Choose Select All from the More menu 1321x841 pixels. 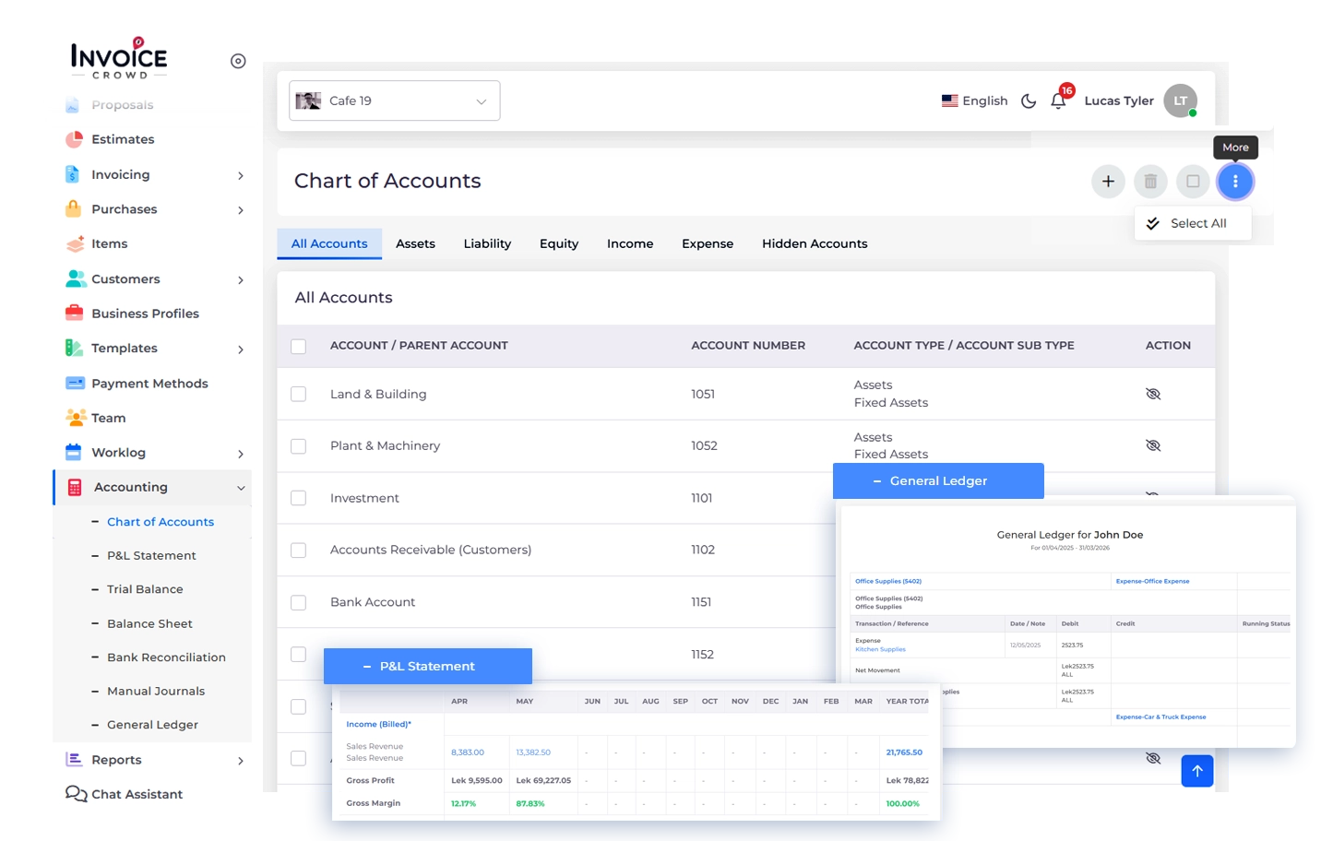tap(1196, 223)
